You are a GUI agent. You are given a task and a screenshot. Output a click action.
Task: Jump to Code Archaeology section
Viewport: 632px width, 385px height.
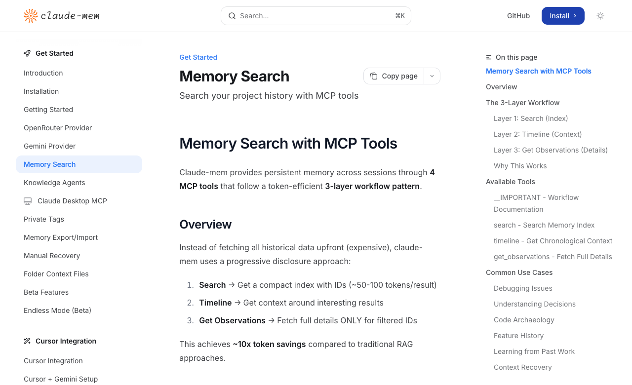(x=524, y=320)
